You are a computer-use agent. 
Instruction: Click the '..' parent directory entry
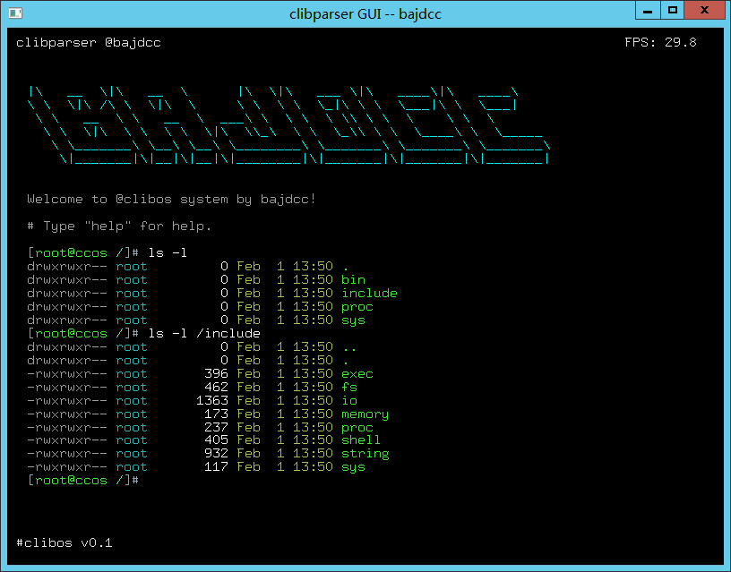(349, 349)
